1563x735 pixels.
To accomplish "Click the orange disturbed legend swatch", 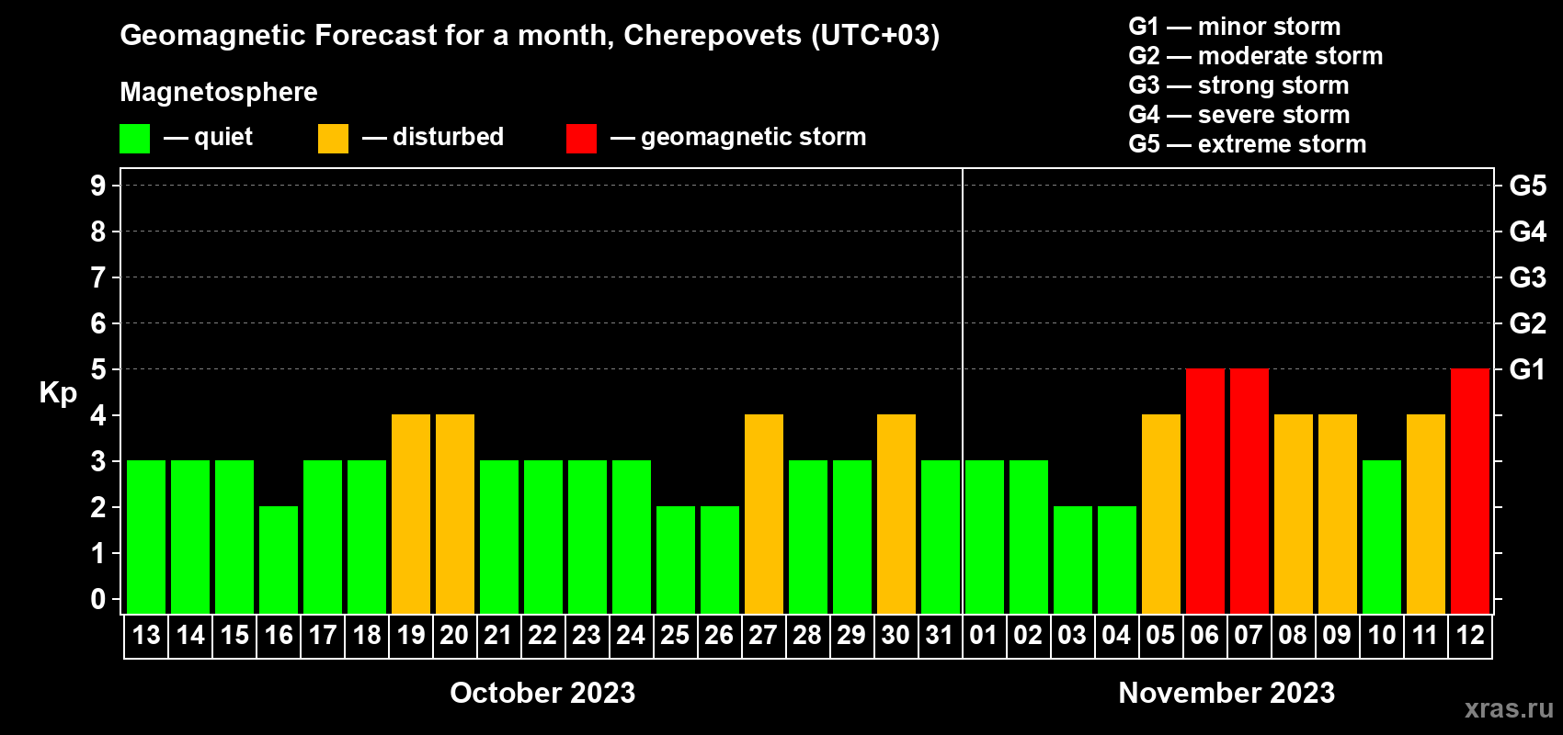I will [333, 139].
